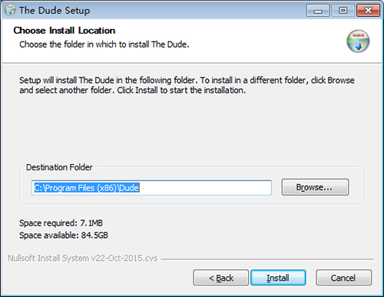
Task: Click the 'The Dude Setup' title text
Action: click(55, 11)
